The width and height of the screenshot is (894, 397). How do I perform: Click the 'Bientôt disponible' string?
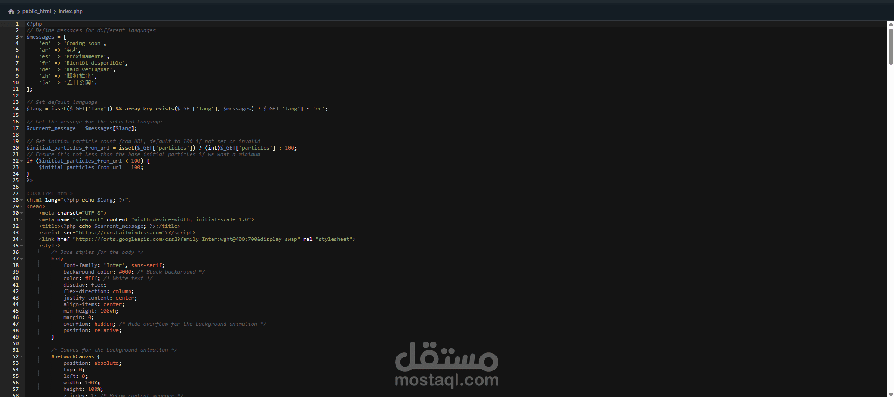pyautogui.click(x=94, y=63)
